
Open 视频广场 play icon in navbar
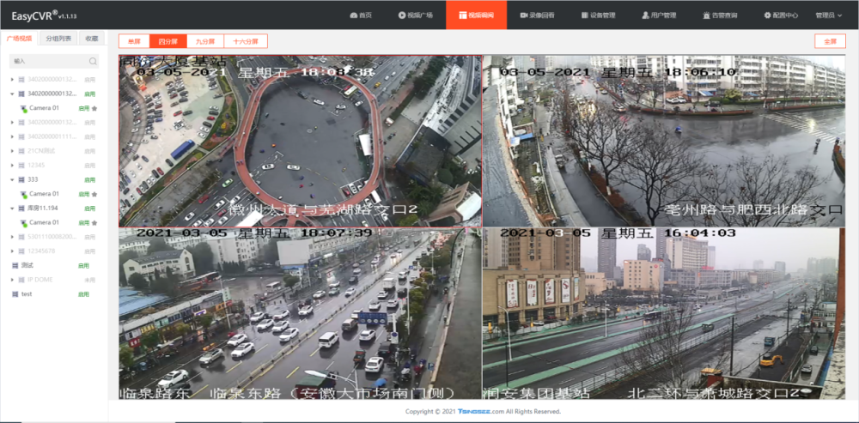[401, 15]
